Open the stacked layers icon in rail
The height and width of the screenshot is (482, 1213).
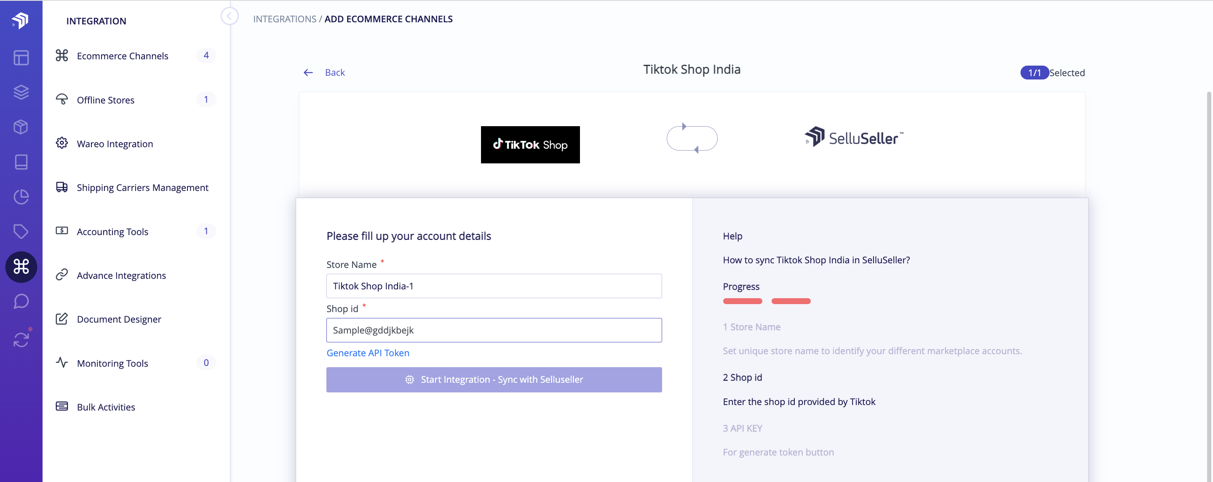21,92
